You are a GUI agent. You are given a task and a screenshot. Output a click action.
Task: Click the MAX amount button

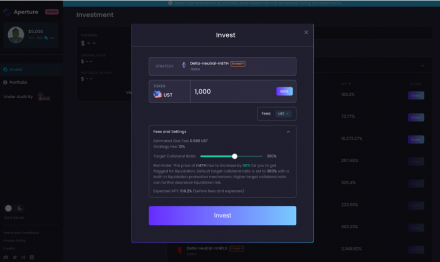pos(284,91)
